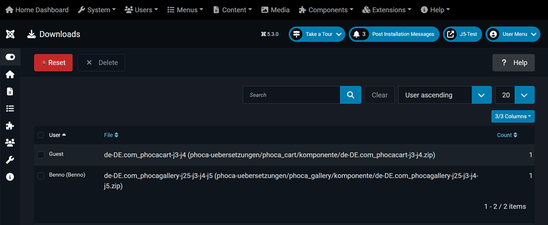This screenshot has height=225, width=548.
Task: Click the User Menu avatar icon
Action: (x=493, y=34)
